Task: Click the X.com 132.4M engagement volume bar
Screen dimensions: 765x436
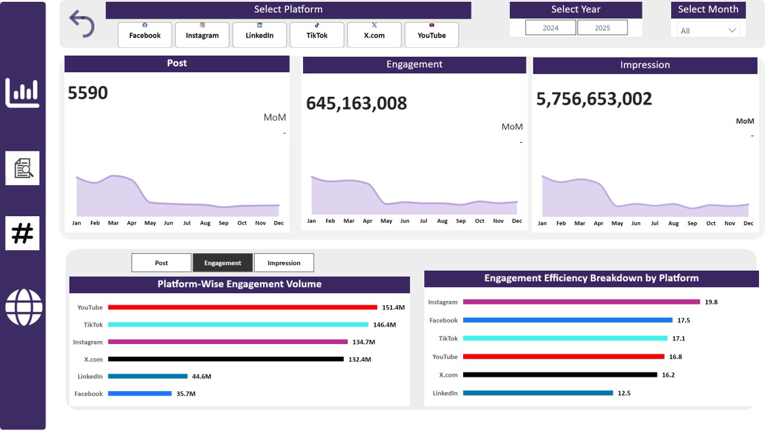Action: (225, 359)
